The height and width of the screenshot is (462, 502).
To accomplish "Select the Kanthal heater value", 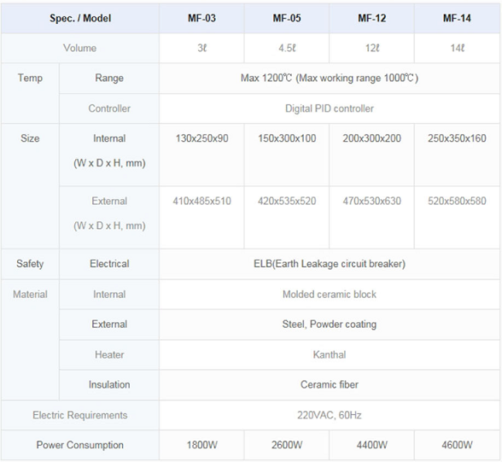I will pyautogui.click(x=330, y=354).
